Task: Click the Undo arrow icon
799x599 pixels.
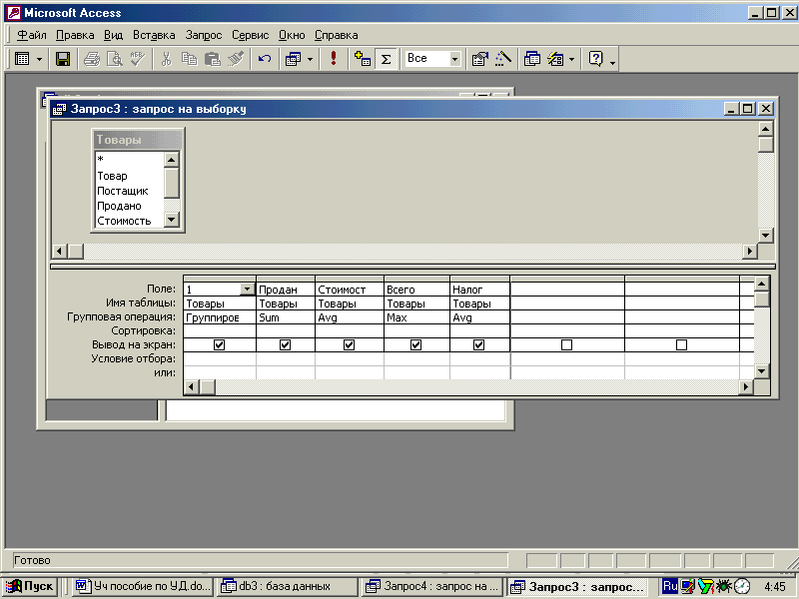Action: pyautogui.click(x=264, y=59)
